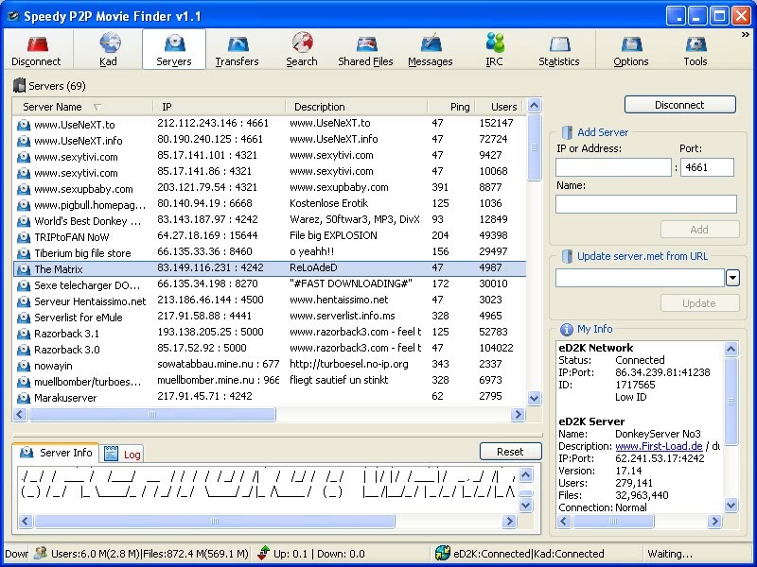The width and height of the screenshot is (757, 567).
Task: Open the www.First-Load.de link
Action: pos(659,446)
